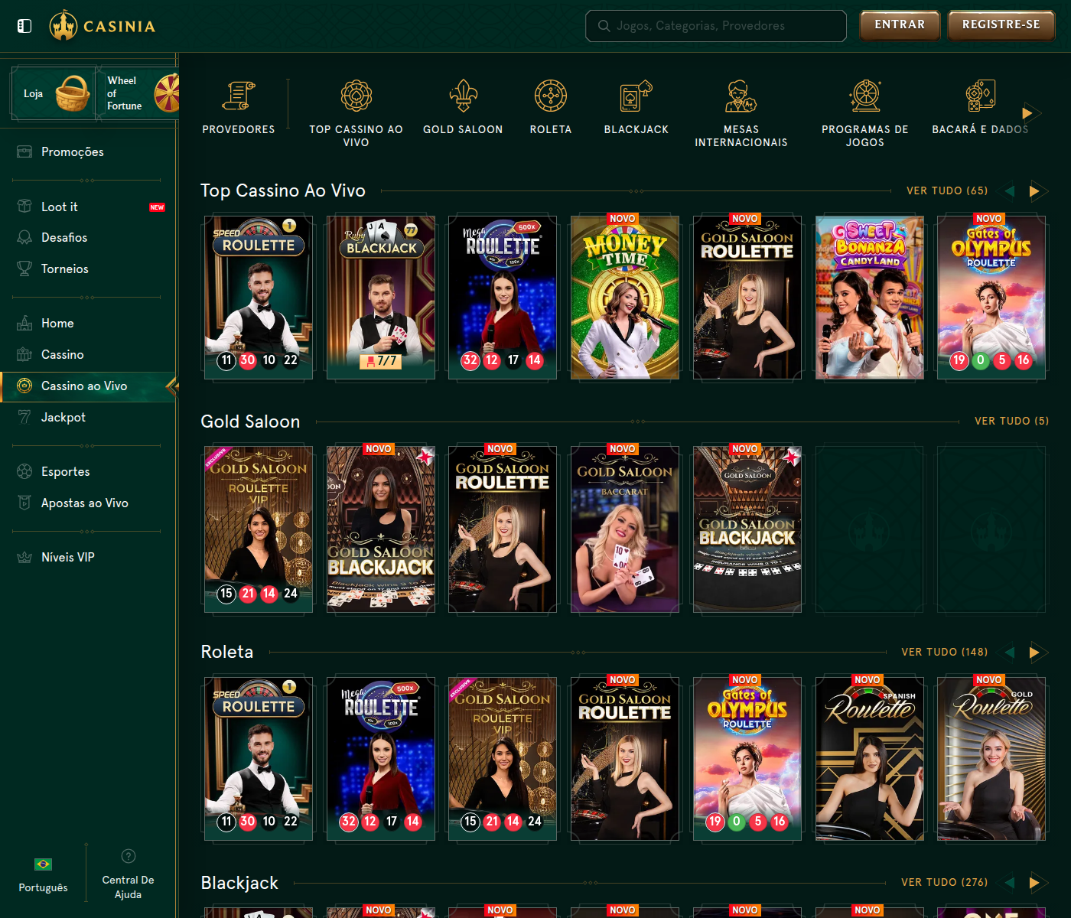The image size is (1071, 918).
Task: Open Sweet Bonanza Candyland card
Action: coord(870,298)
